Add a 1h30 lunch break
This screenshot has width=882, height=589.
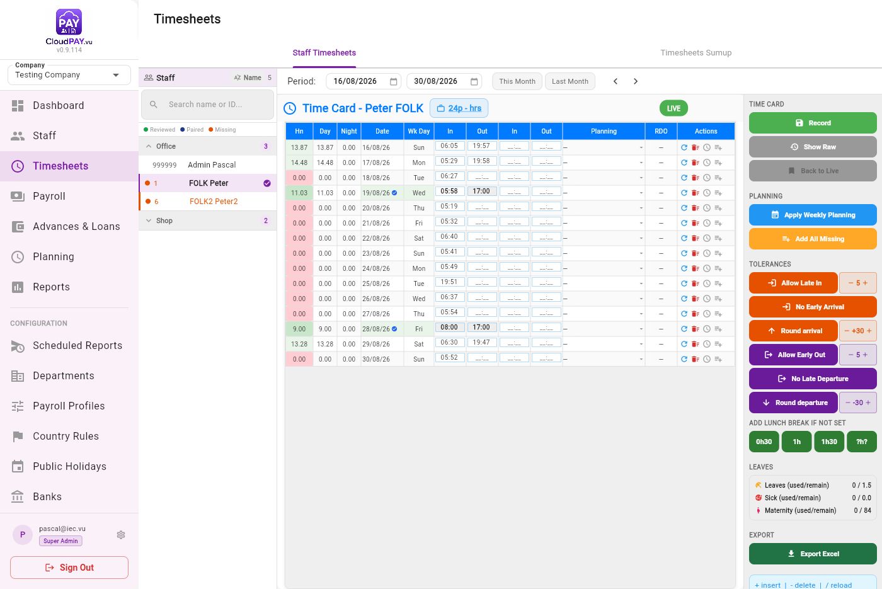tap(829, 442)
